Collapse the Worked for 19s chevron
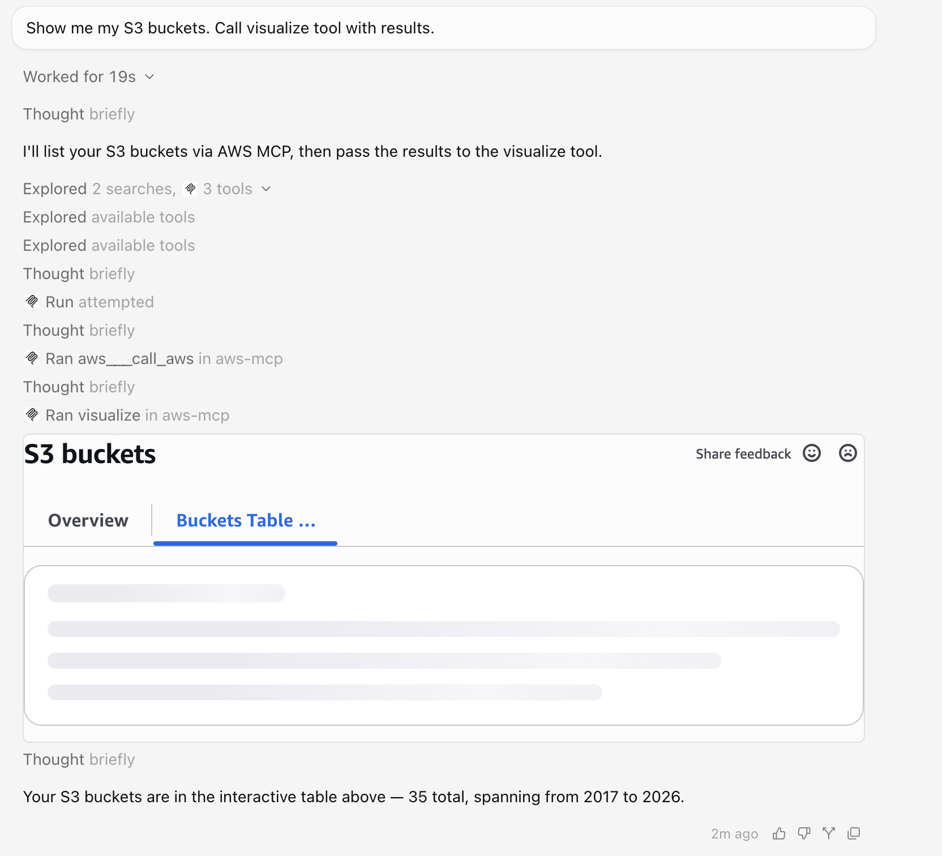This screenshot has width=942, height=856. (149, 77)
